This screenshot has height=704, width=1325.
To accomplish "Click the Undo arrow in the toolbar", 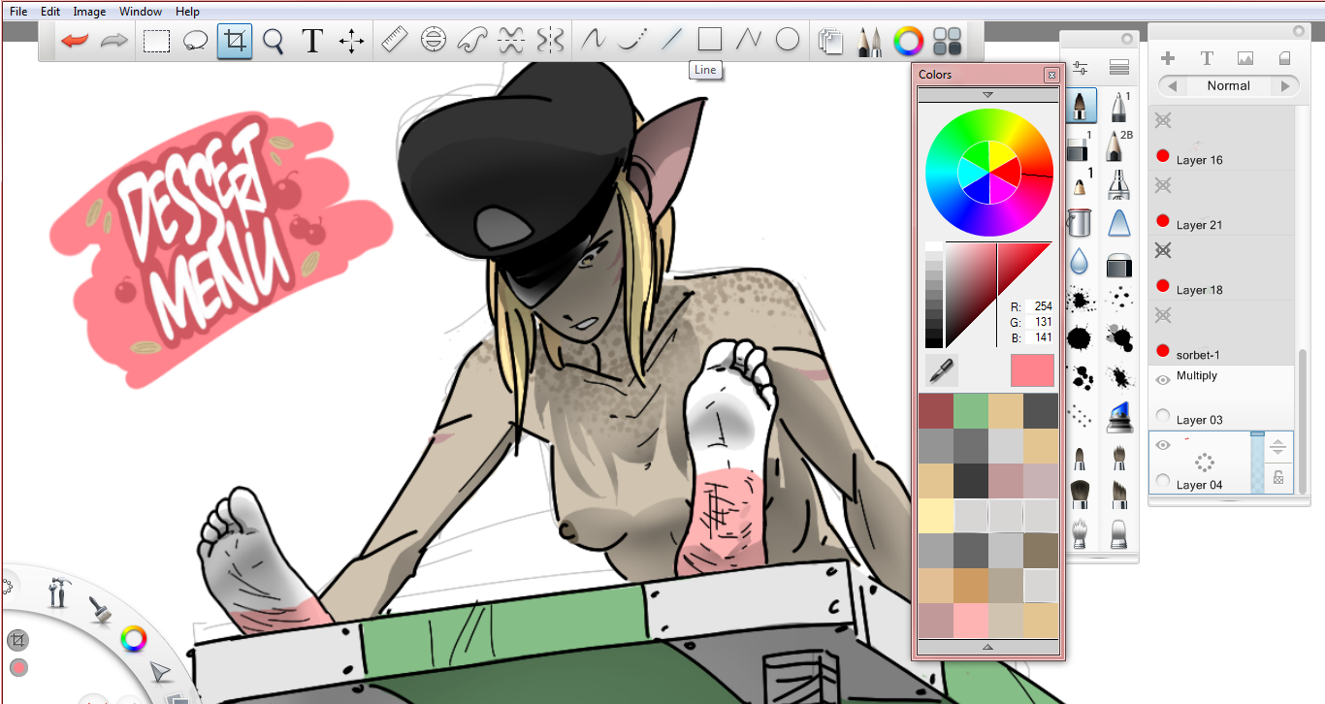I will pos(75,41).
